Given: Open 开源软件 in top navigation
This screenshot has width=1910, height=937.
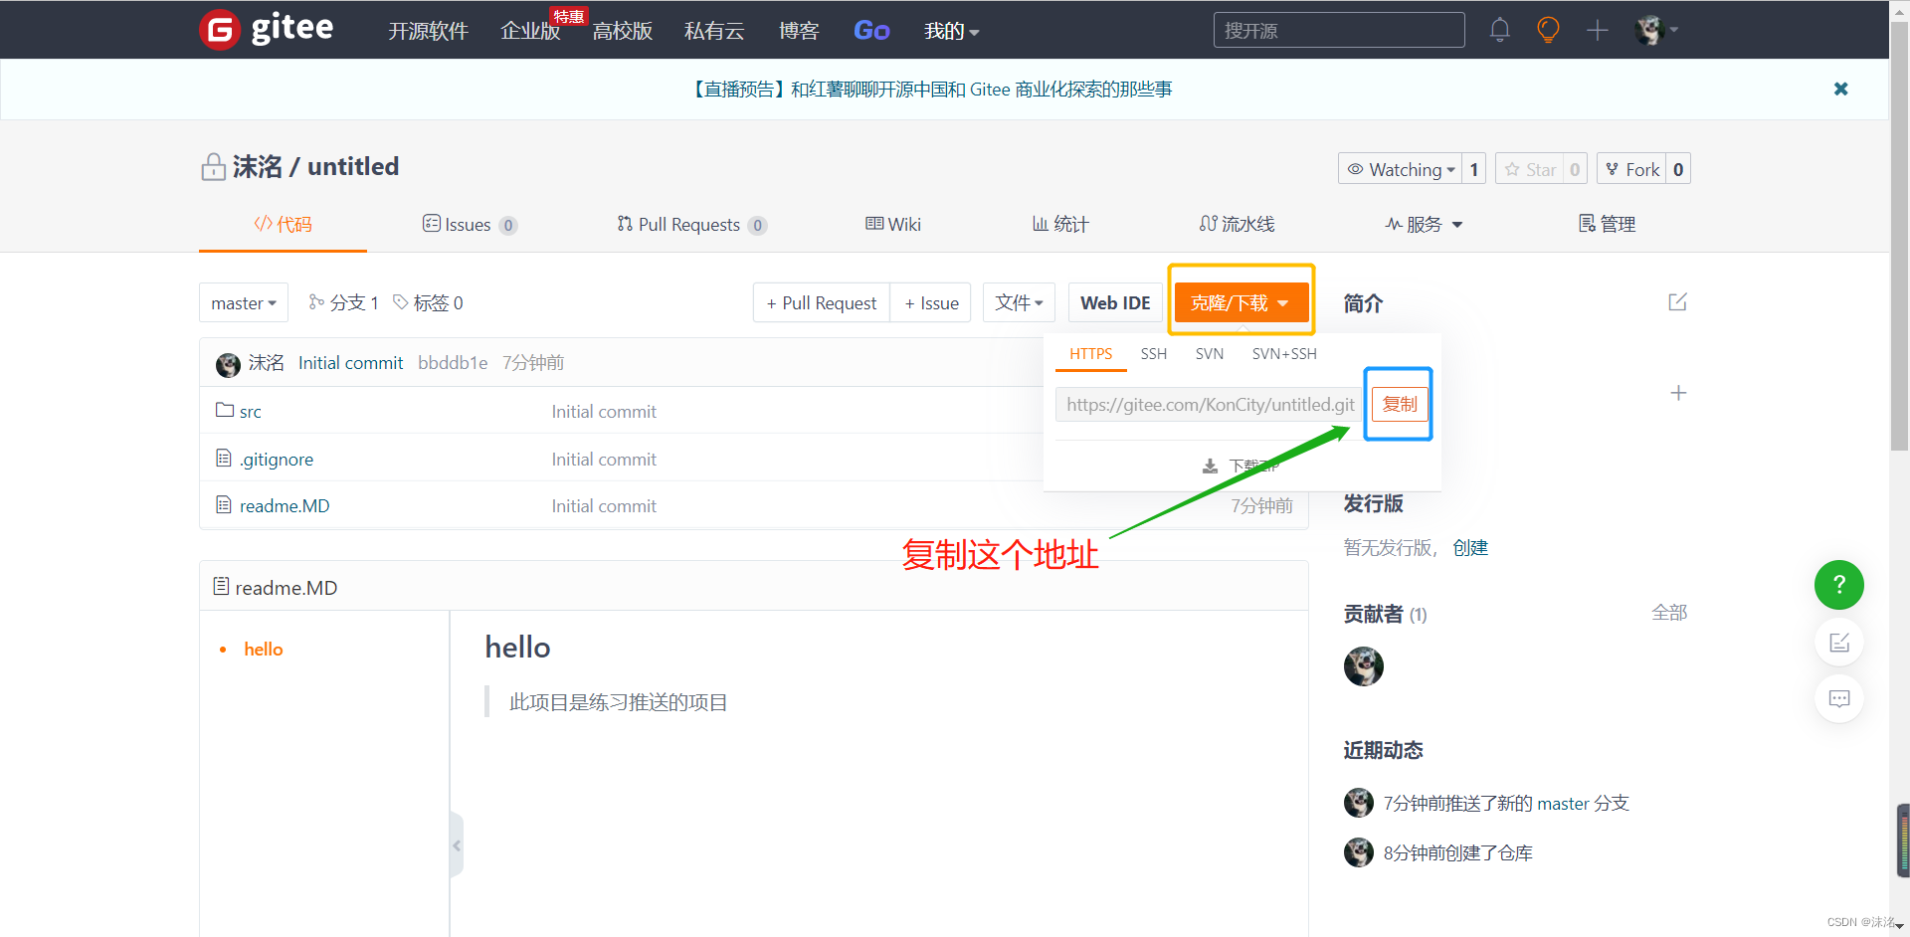Looking at the screenshot, I should click(x=428, y=31).
